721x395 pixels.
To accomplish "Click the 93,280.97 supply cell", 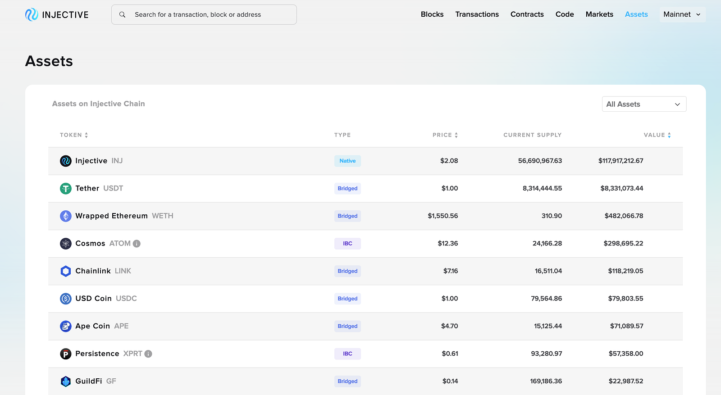I will 546,354.
